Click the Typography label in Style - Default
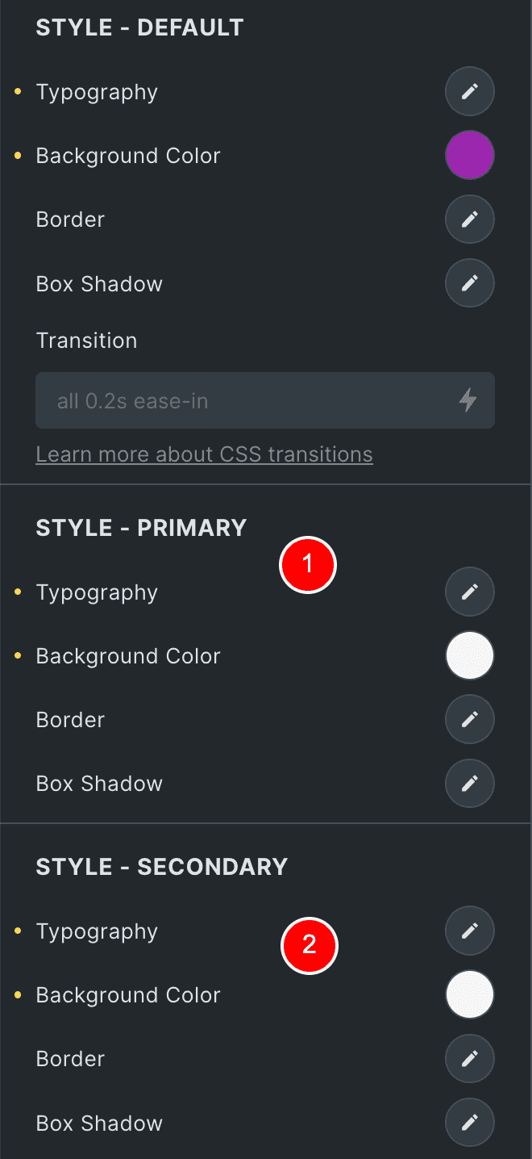This screenshot has height=1159, width=532. point(97,93)
